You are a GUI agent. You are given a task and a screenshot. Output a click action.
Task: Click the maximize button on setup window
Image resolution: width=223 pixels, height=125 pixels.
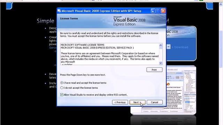[x=158, y=11]
